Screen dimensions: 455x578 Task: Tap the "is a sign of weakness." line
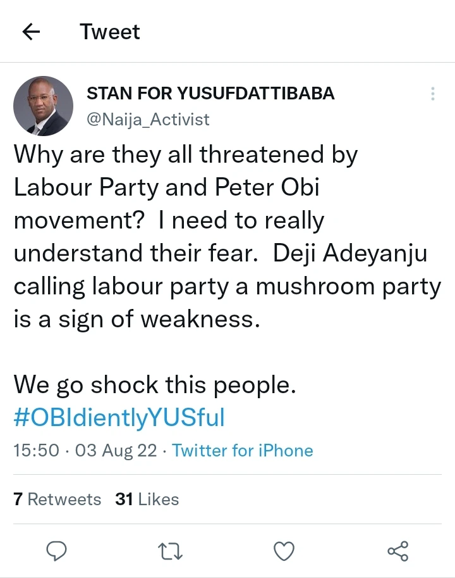[x=136, y=318]
